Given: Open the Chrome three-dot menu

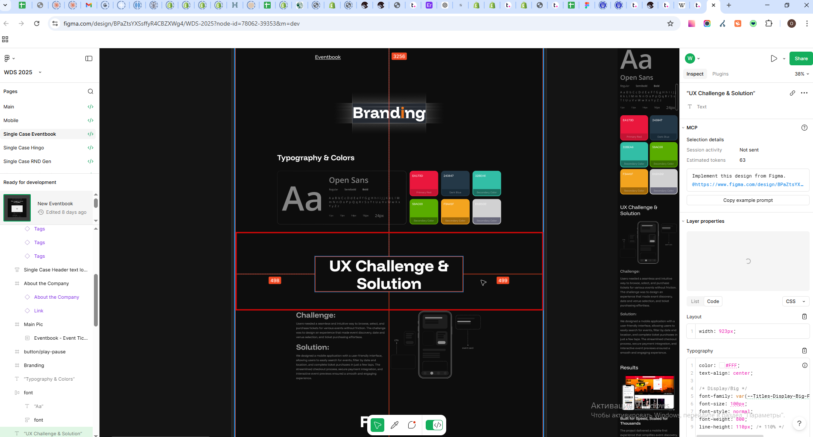Looking at the screenshot, I should [x=807, y=23].
